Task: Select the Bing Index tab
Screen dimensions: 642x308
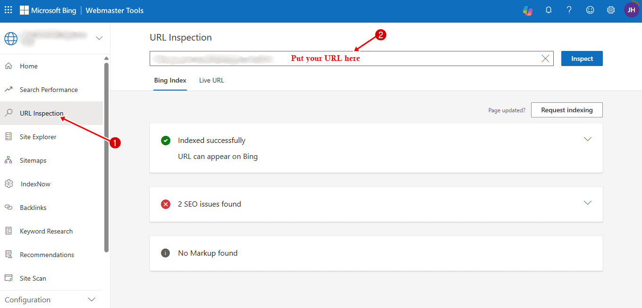Action: pos(170,80)
